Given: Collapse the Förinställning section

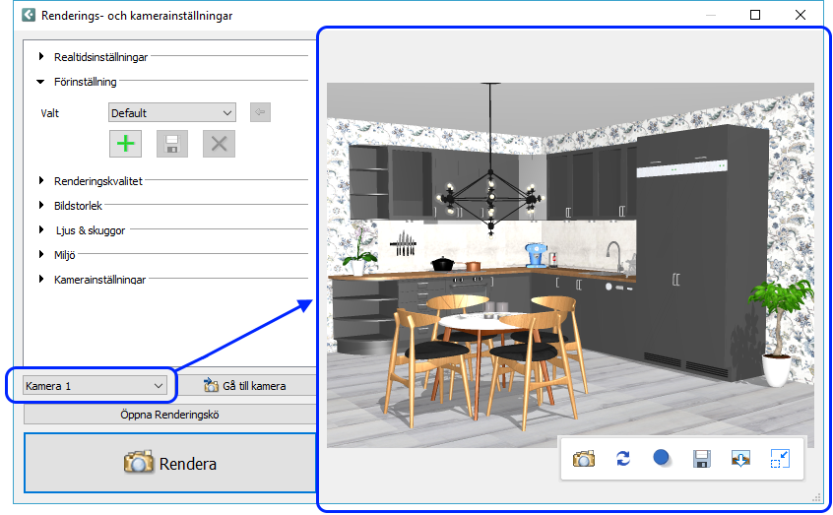Looking at the screenshot, I should click(x=41, y=83).
